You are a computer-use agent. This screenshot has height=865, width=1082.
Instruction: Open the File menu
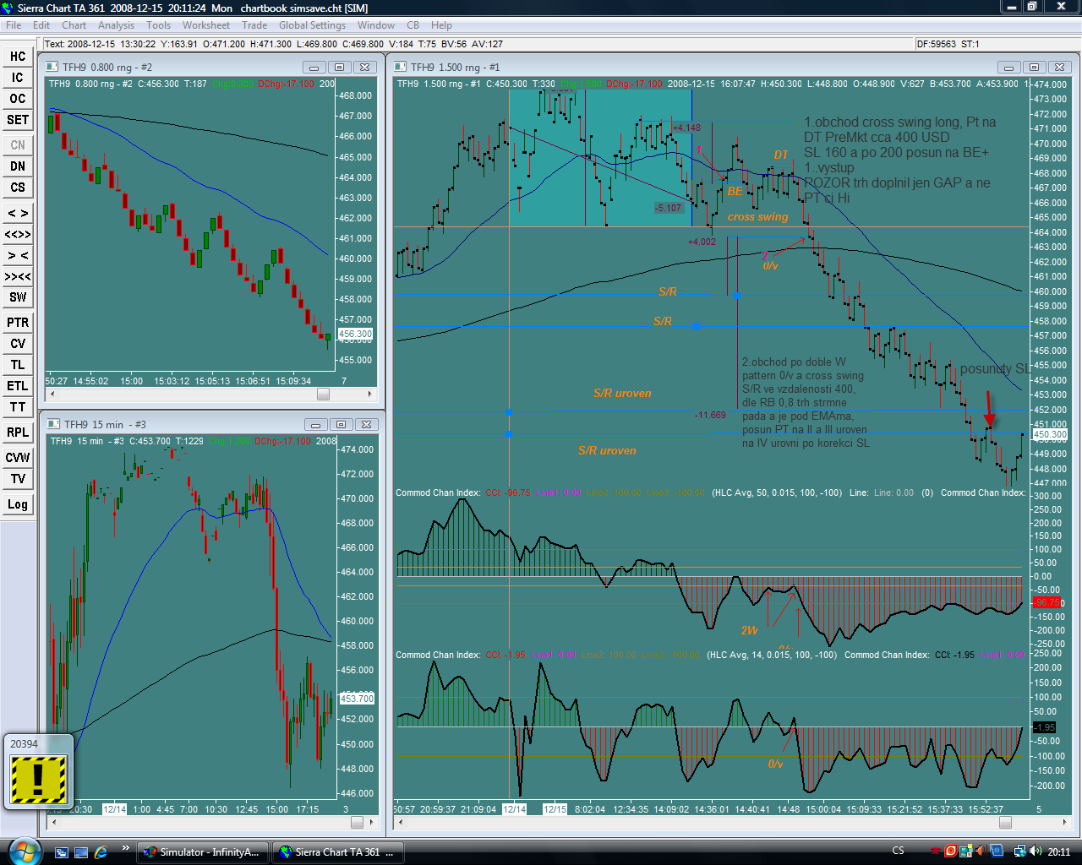[x=14, y=25]
